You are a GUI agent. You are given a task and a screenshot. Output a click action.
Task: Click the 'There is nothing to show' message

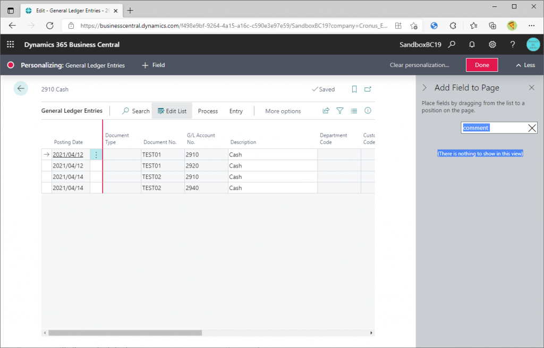tap(480, 154)
